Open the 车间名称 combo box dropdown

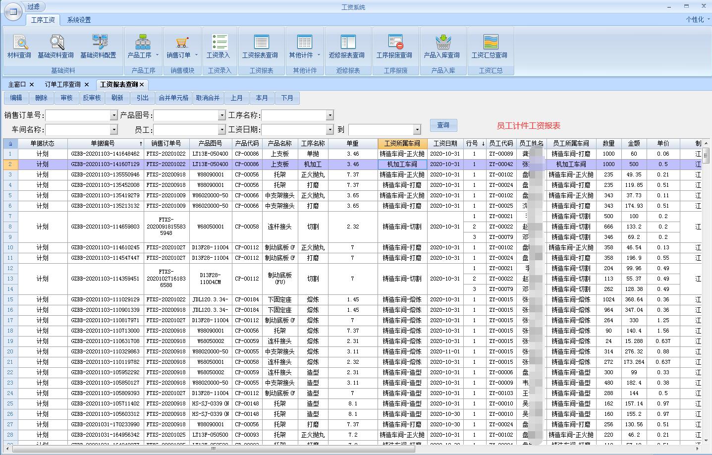[x=114, y=129]
